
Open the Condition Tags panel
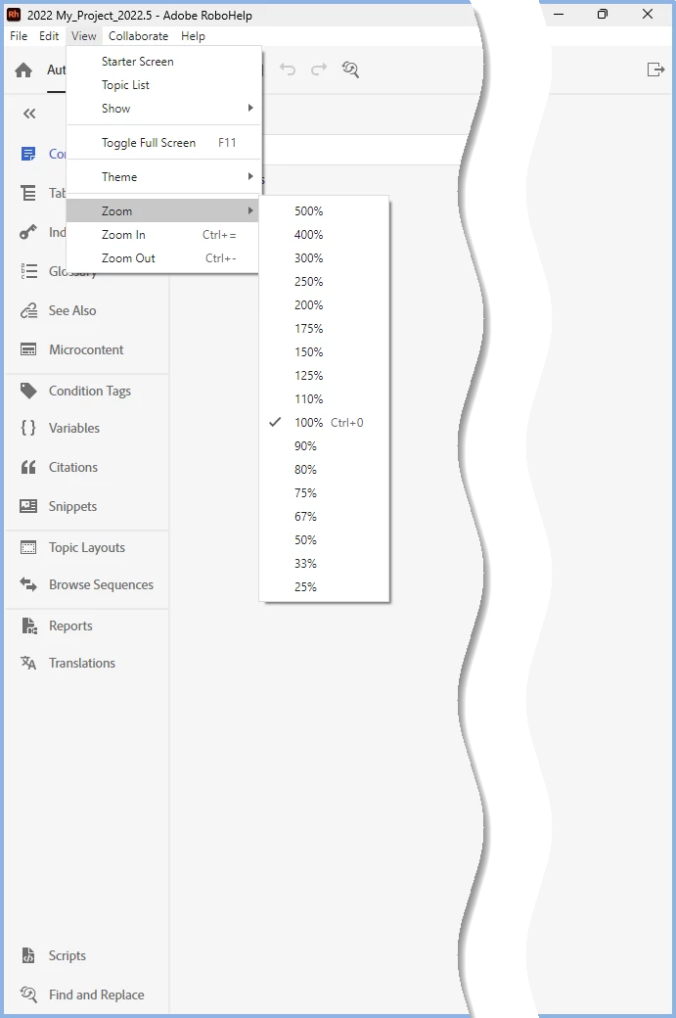click(x=90, y=391)
